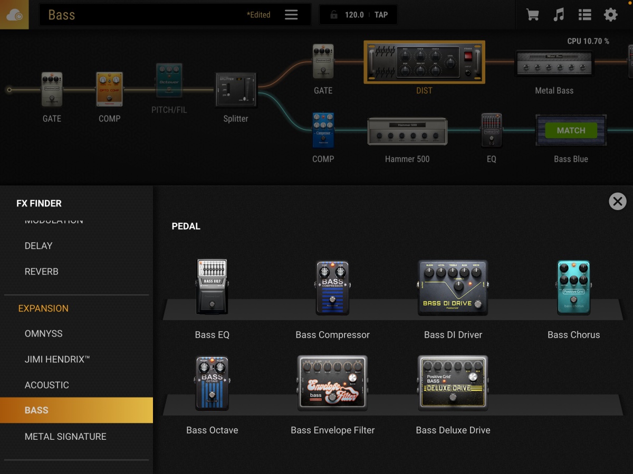
Task: Select the blue COMP pedal on lower path
Action: (x=323, y=130)
